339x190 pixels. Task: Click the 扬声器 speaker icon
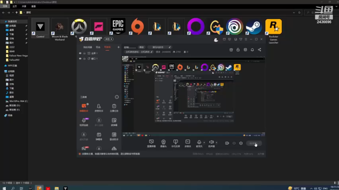coord(211,142)
